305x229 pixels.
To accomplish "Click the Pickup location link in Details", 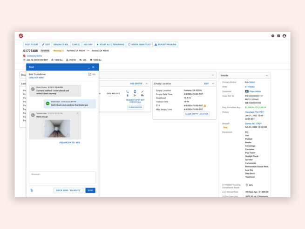I will (x=255, y=112).
